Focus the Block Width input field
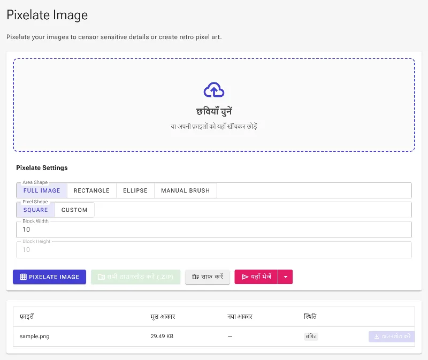 coord(214,229)
